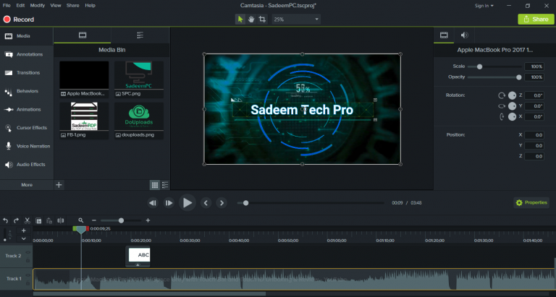Click the green Share button
The image size is (556, 297).
click(536, 19)
